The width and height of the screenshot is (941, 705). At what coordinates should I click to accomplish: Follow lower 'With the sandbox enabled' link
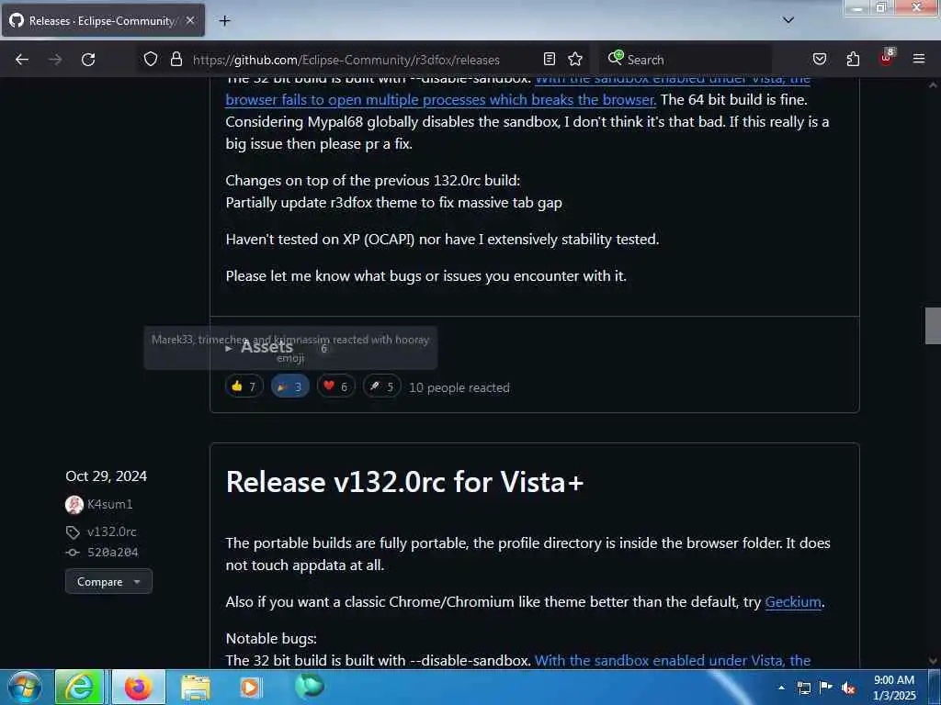[672, 661]
